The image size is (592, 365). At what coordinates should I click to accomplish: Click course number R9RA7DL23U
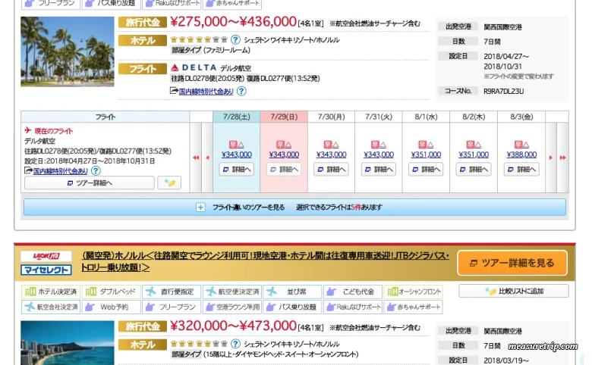click(503, 91)
